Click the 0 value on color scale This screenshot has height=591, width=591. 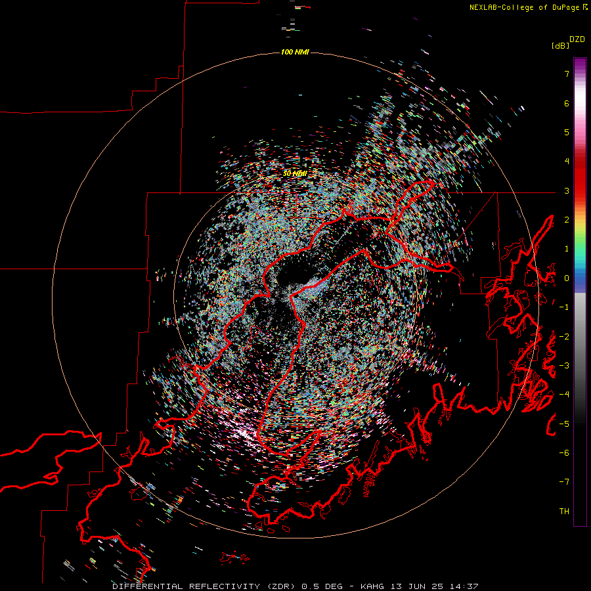coord(567,278)
